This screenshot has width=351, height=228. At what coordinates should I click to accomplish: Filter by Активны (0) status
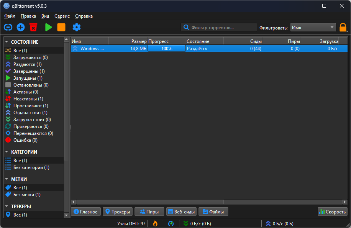point(34,92)
